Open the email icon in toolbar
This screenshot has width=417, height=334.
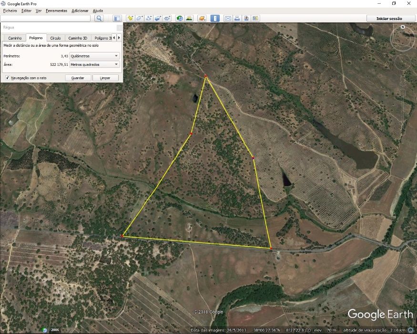pyautogui.click(x=228, y=19)
